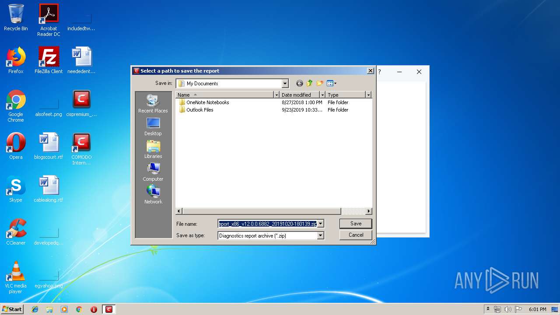Open cablealong.rtf document icon
The height and width of the screenshot is (315, 560).
[49, 189]
